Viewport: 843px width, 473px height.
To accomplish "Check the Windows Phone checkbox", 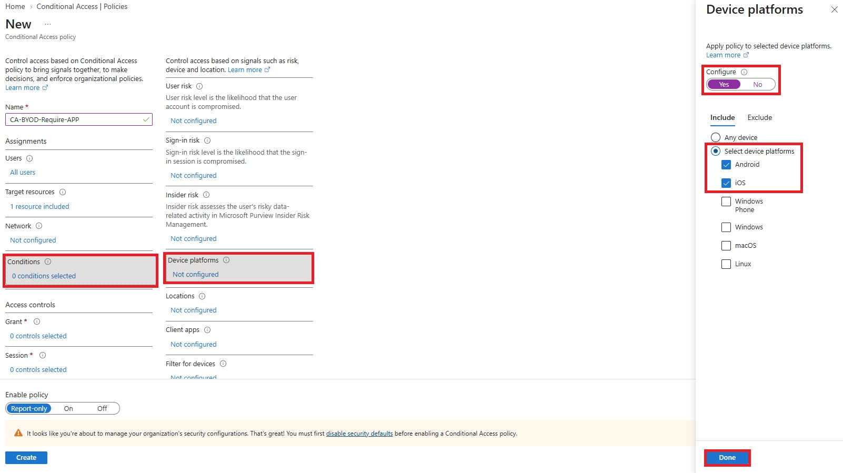I will pos(726,202).
